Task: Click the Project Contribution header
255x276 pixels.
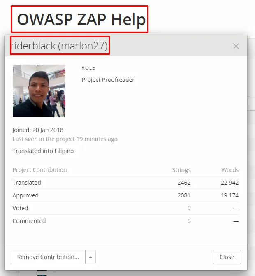Action: click(39, 170)
